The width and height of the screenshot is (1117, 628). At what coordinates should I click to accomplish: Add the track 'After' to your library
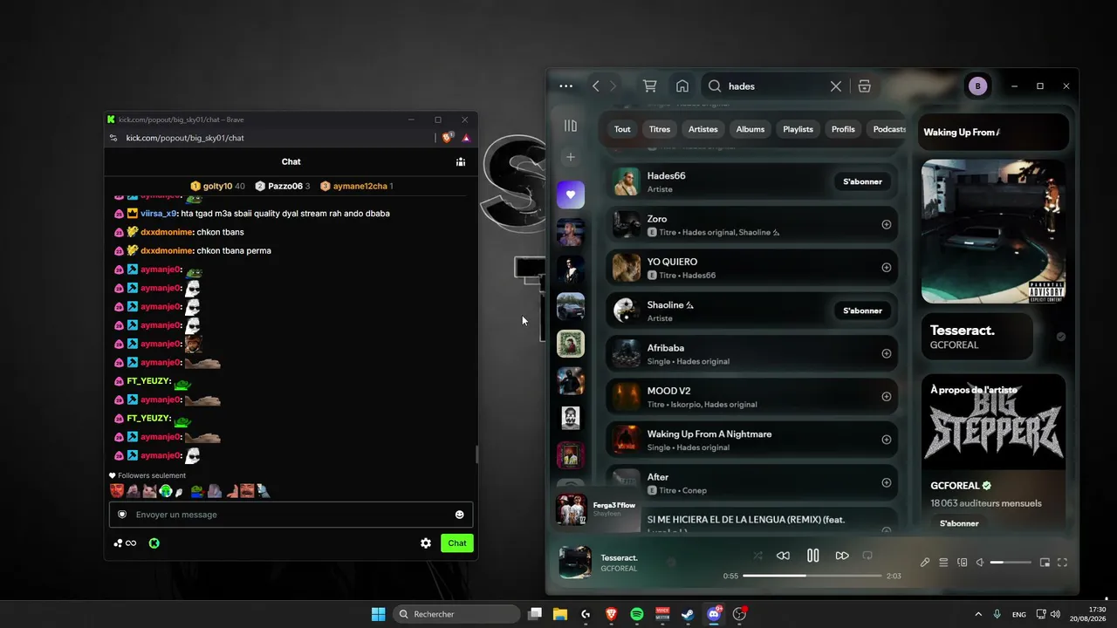[x=887, y=482]
